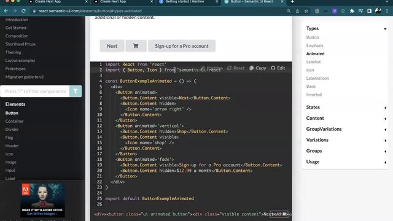Image resolution: width=393 pixels, height=221 pixels.
Task: Open the browser profile avatar
Action: (378, 11)
